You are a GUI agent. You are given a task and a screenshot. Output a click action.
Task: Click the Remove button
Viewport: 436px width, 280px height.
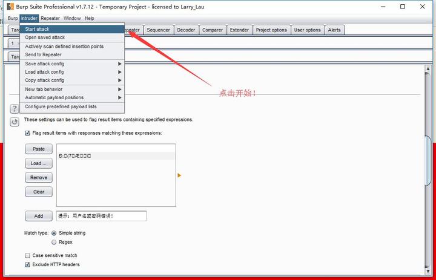click(x=39, y=178)
